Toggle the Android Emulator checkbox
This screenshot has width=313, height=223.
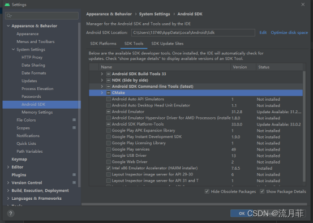point(109,111)
